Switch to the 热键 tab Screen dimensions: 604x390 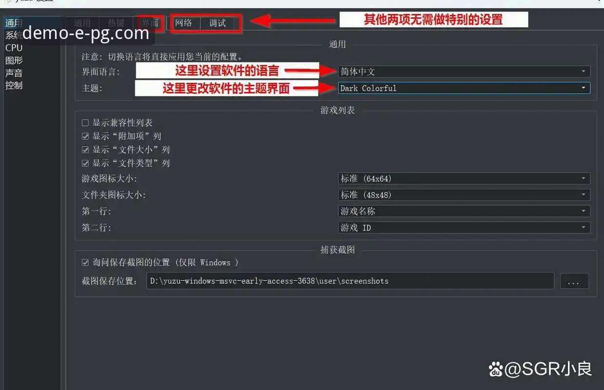point(116,23)
